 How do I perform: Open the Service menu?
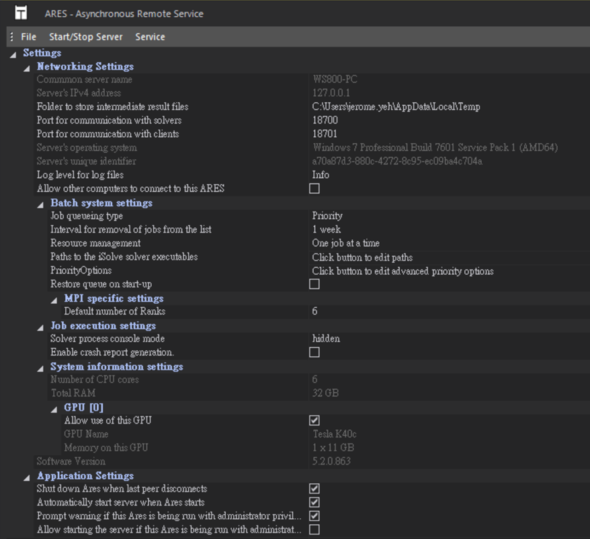click(150, 37)
